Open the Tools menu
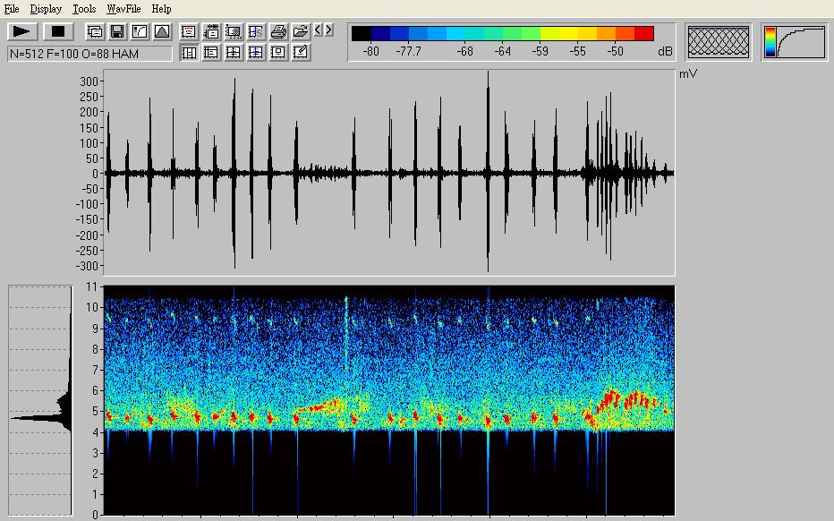The height and width of the screenshot is (521, 834). point(84,9)
